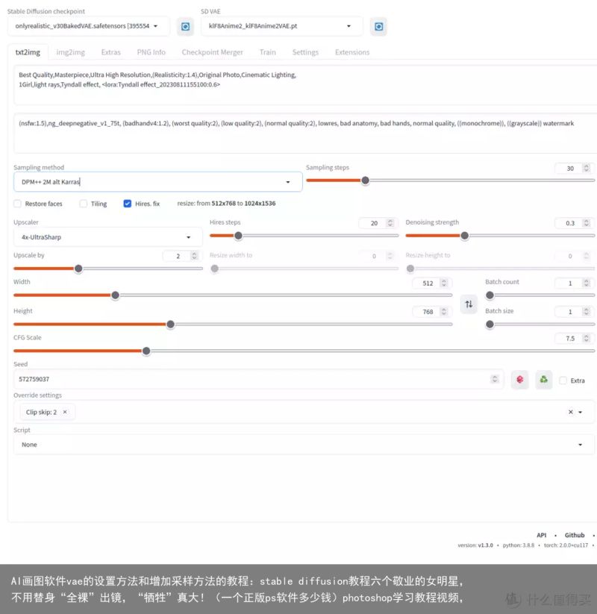Open the Stable Diffusion checkpoint dropdown
The height and width of the screenshot is (614, 597).
click(x=89, y=26)
